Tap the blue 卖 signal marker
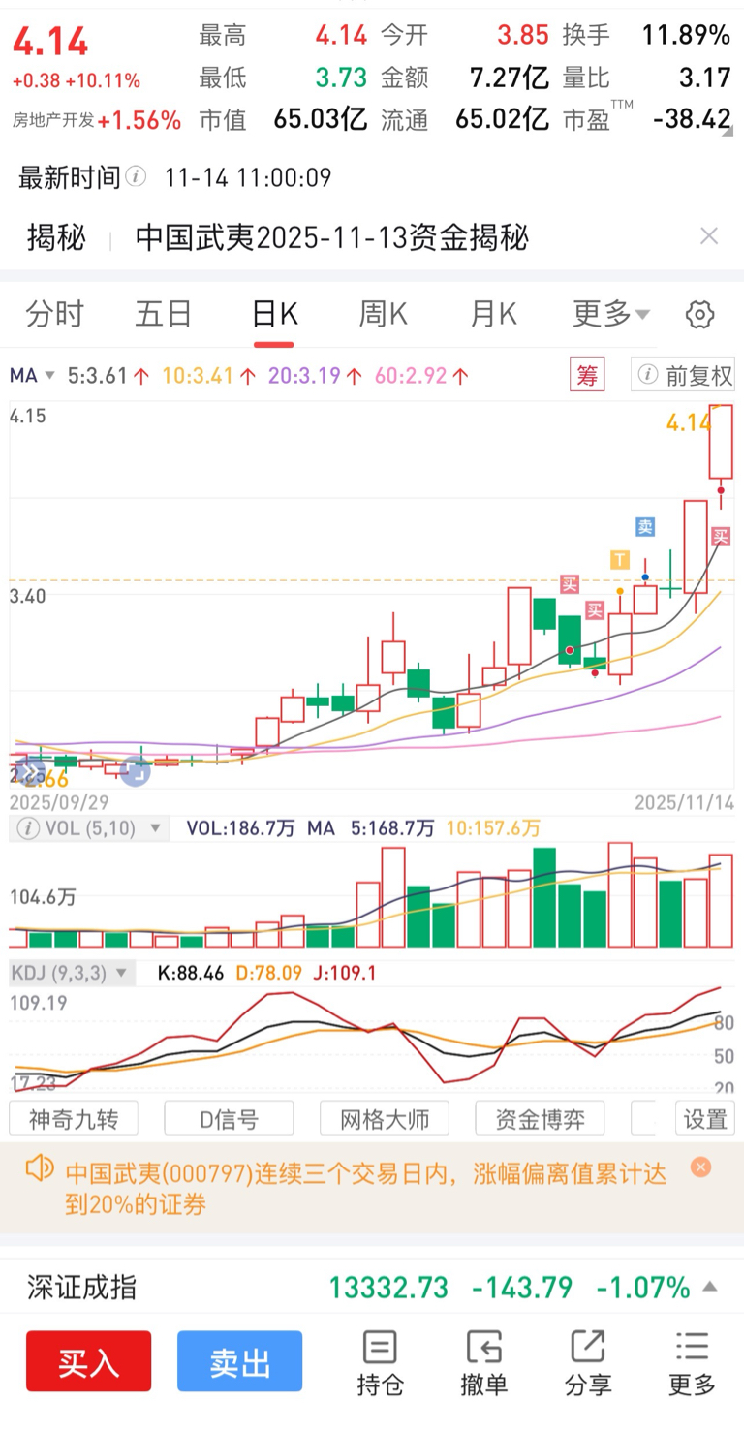 pyautogui.click(x=645, y=527)
